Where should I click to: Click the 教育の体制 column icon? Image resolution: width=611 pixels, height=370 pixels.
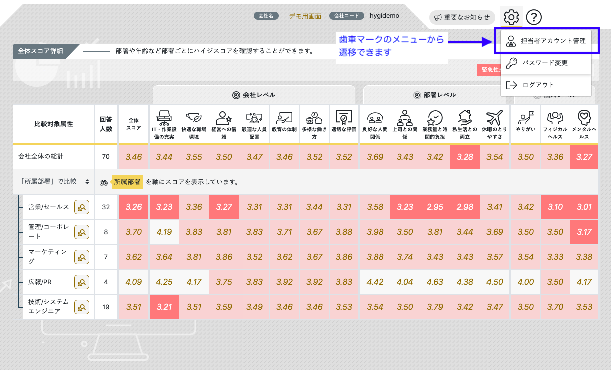(x=284, y=117)
